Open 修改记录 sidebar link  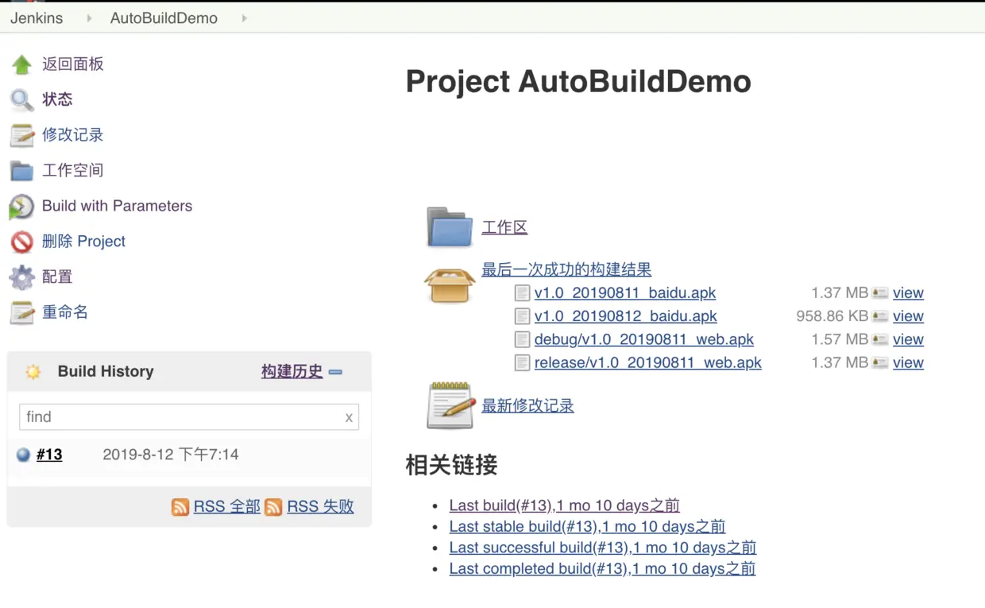pyautogui.click(x=73, y=135)
